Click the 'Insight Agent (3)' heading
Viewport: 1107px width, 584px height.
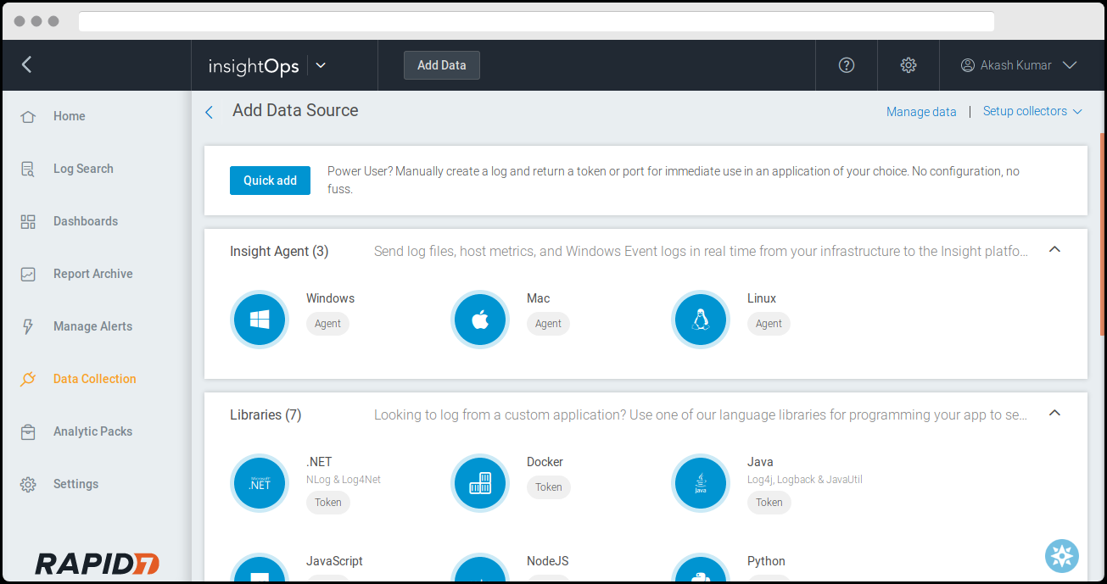[279, 251]
